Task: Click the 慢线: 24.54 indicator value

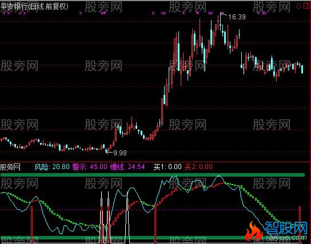Action: pos(127,167)
